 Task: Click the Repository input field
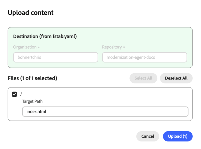[x=144, y=57]
